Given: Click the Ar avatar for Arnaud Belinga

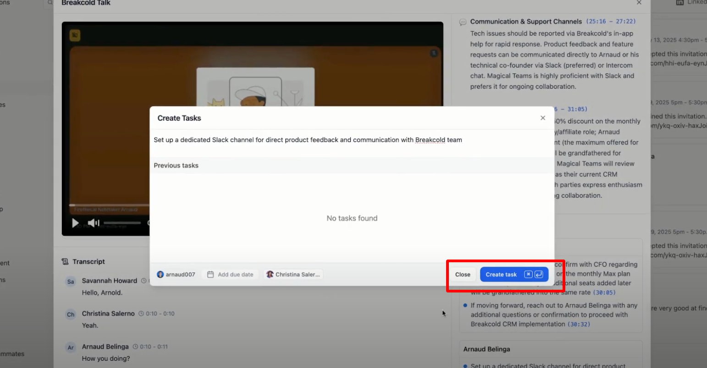Looking at the screenshot, I should click(x=71, y=347).
